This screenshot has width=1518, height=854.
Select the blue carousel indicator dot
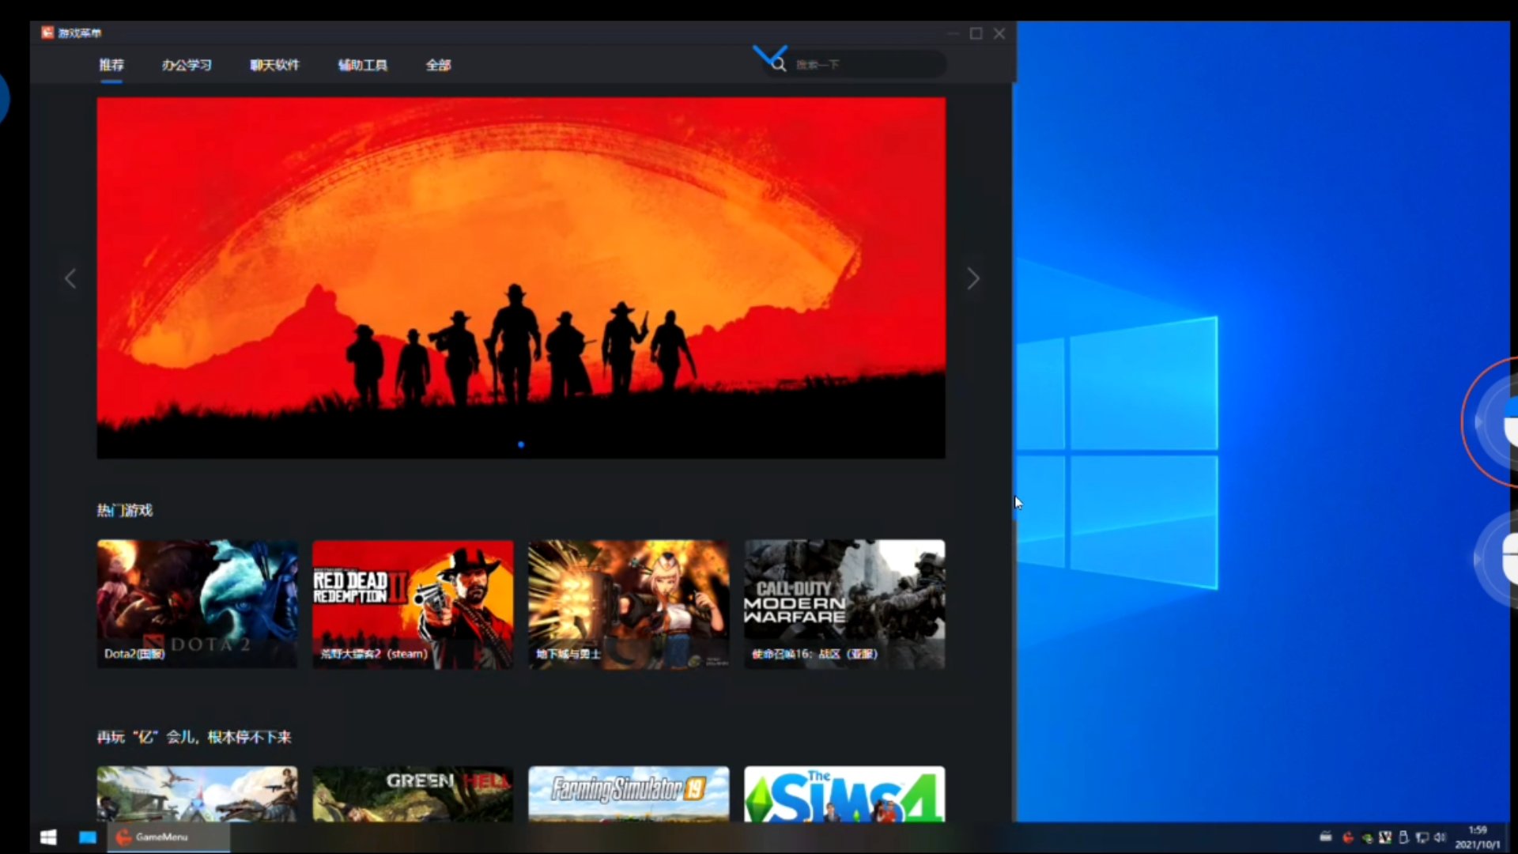click(521, 444)
